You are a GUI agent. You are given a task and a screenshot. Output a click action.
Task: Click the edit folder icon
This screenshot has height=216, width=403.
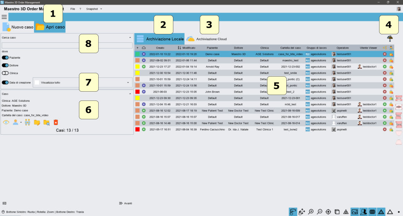coord(37,123)
